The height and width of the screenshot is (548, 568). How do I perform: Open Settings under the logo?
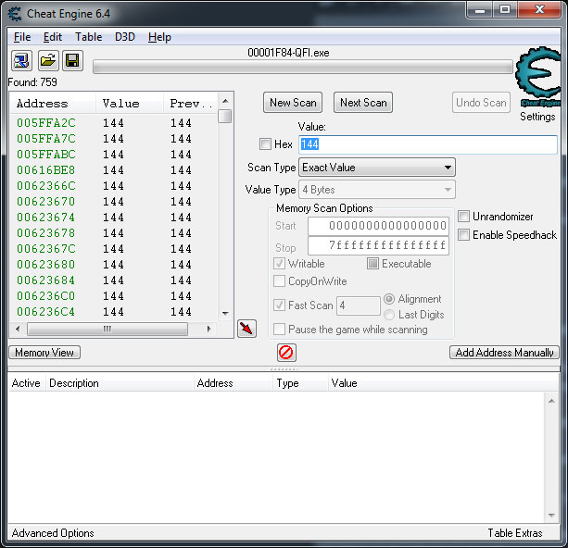click(x=537, y=117)
